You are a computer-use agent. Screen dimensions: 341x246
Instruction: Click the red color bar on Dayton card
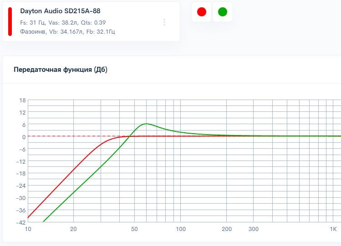(10, 21)
